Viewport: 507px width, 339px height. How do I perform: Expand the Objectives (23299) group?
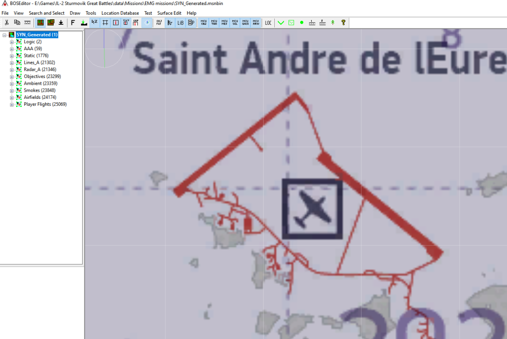[x=12, y=77]
